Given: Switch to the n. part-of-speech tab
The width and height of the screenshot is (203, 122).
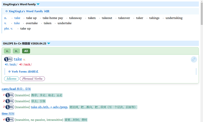Looking at the screenshot, I should 16,51.
